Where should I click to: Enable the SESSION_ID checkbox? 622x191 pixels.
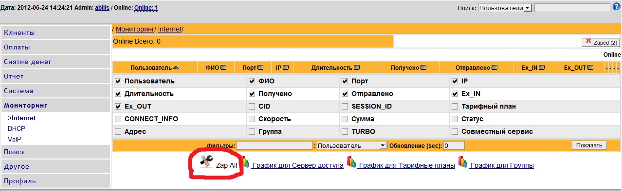tap(345, 106)
